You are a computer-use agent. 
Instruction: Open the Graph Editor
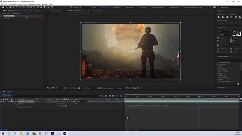121,96
